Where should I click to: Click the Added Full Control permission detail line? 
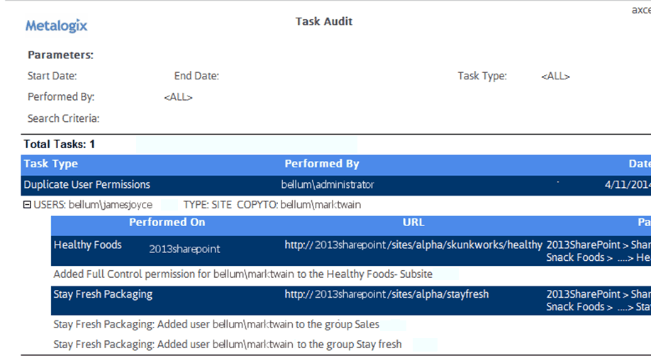[243, 274]
